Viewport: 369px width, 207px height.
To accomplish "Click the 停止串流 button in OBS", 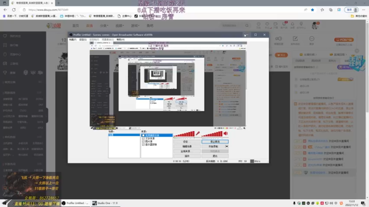I will (215, 142).
